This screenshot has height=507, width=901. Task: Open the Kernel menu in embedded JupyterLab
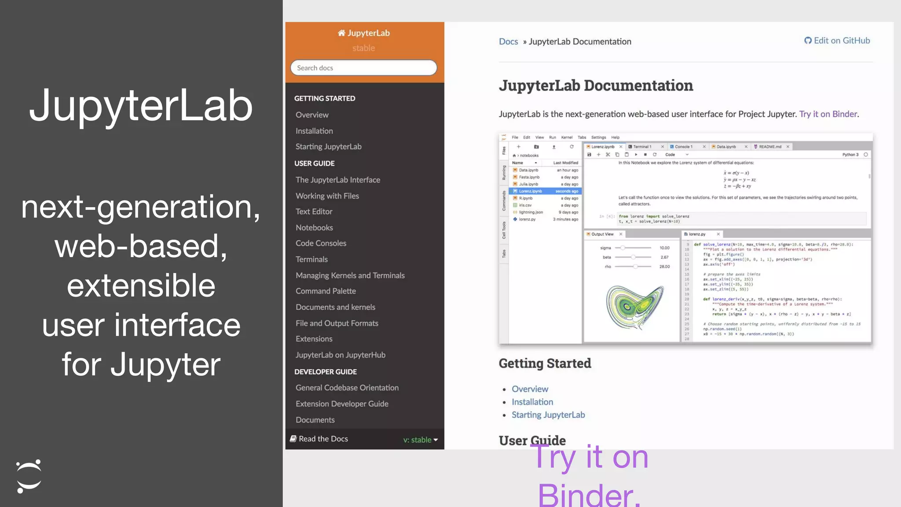(567, 137)
